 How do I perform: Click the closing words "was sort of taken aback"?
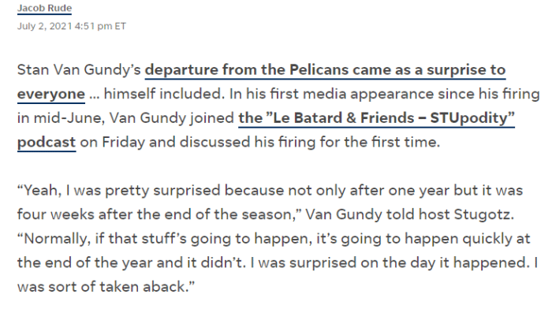click(103, 286)
